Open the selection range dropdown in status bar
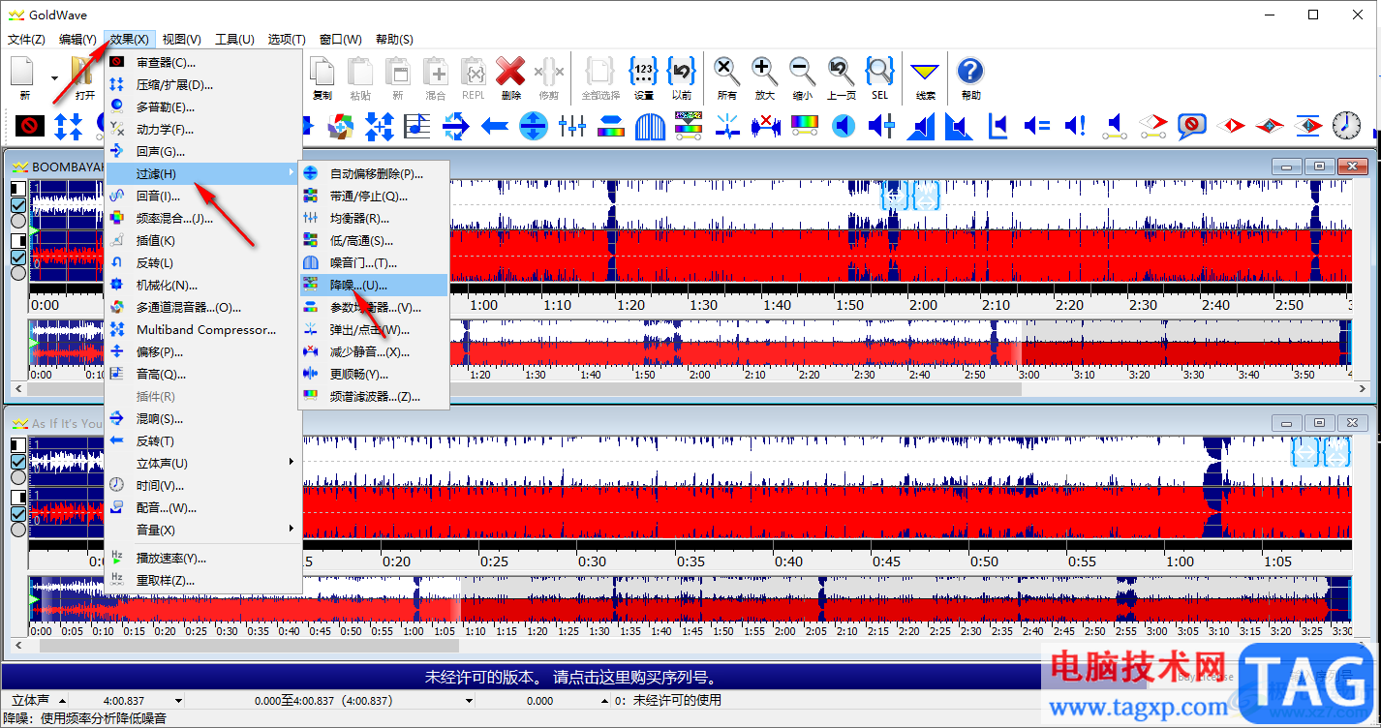 tap(469, 701)
